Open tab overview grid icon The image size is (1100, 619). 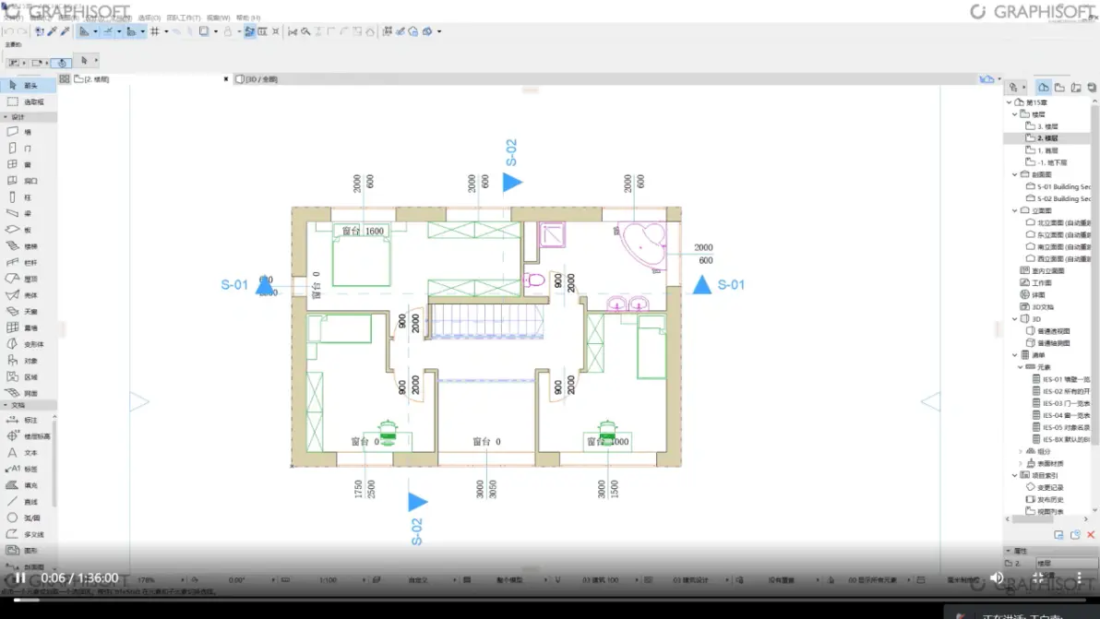point(65,79)
